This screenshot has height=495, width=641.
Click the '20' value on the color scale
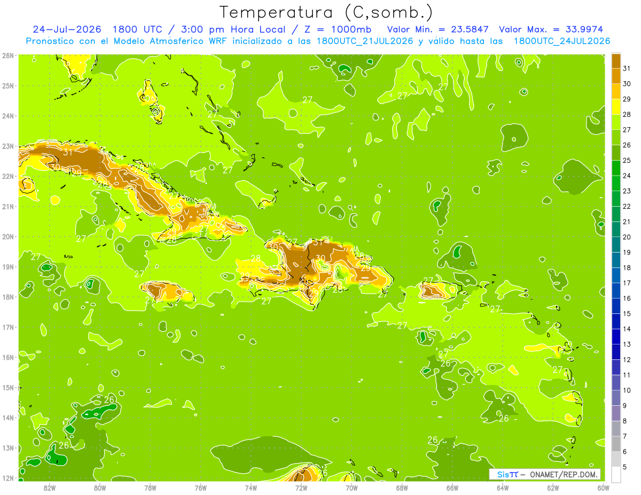click(627, 237)
